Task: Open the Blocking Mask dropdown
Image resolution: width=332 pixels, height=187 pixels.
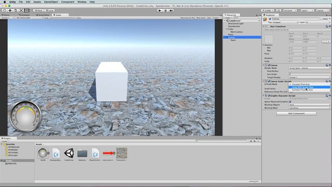Action: coord(309,108)
